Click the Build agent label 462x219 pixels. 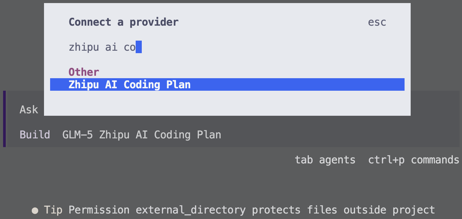tap(35, 135)
